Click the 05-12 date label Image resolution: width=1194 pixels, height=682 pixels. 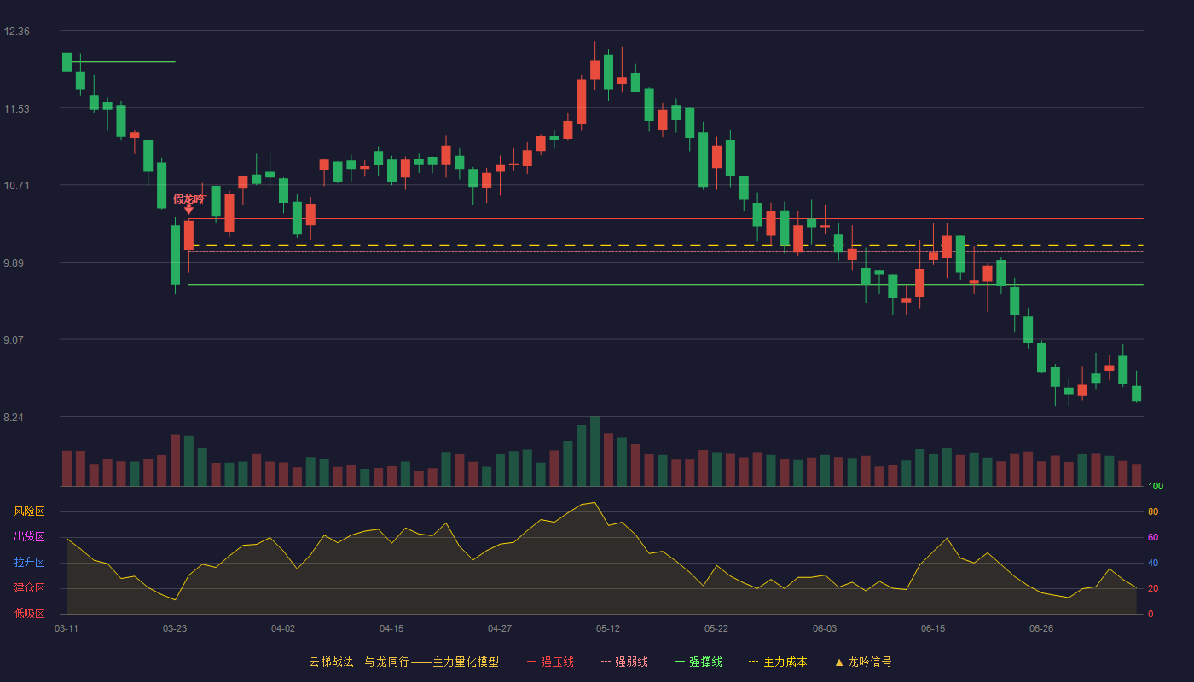click(x=608, y=628)
